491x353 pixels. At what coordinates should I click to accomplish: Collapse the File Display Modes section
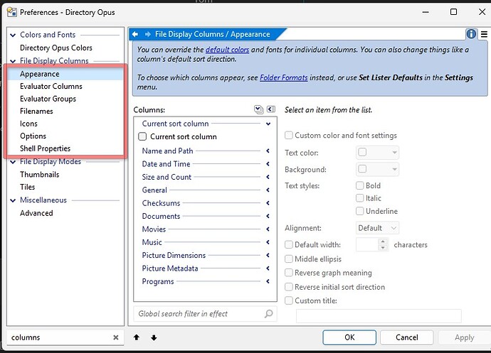pos(13,162)
